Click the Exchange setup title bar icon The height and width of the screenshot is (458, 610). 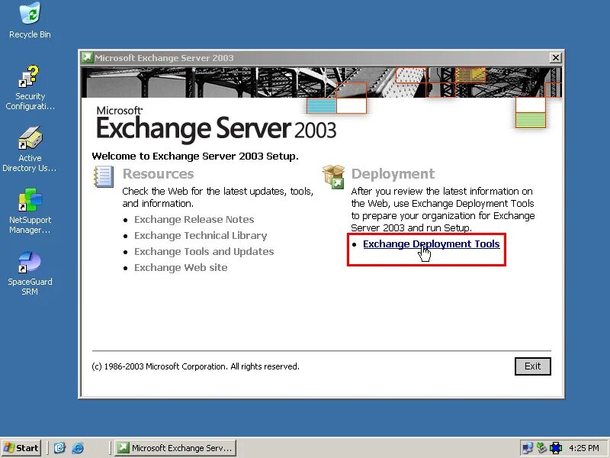[x=87, y=58]
